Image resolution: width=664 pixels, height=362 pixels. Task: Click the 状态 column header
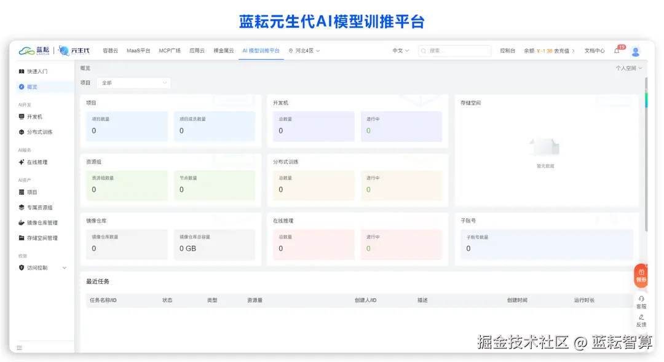tap(167, 300)
